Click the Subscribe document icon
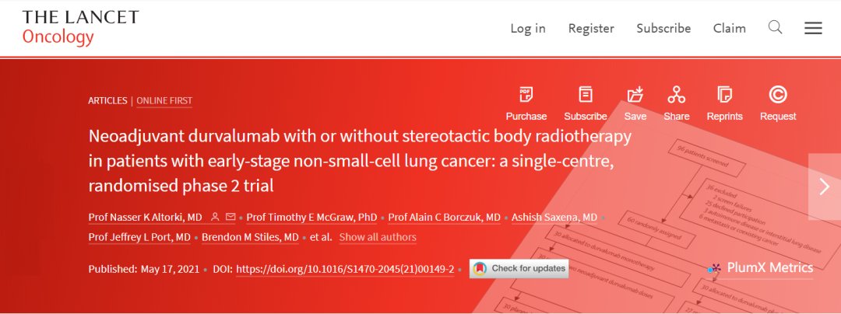841x314 pixels. click(x=586, y=95)
